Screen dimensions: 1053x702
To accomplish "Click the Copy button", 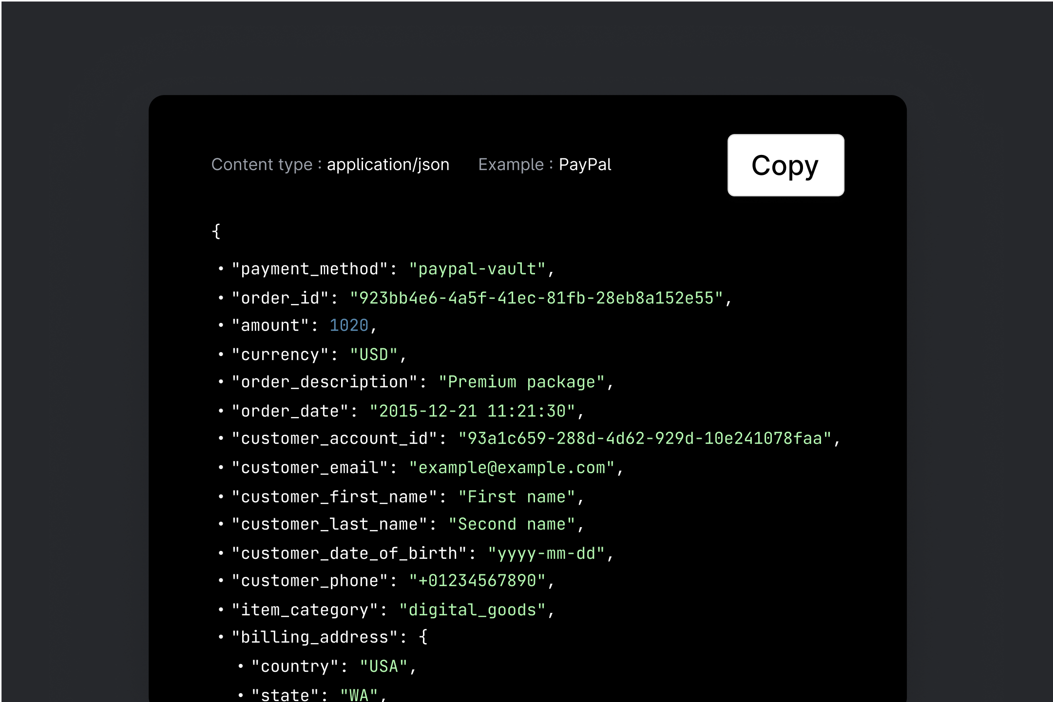I will point(785,165).
